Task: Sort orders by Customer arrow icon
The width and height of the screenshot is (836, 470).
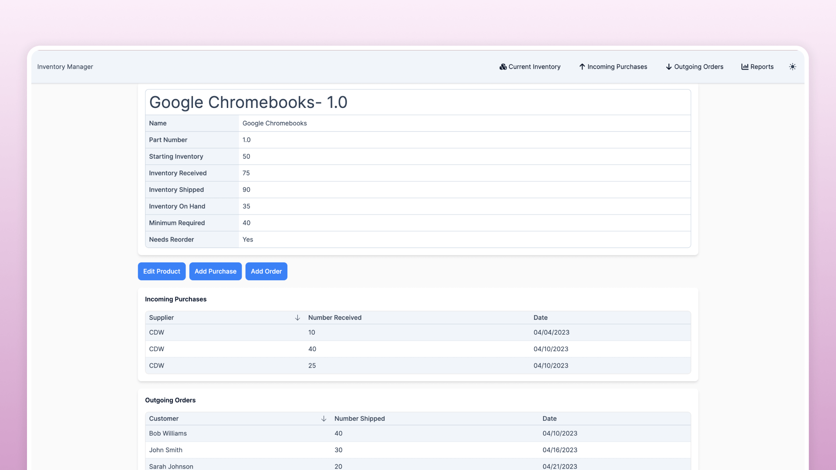Action: click(324, 419)
